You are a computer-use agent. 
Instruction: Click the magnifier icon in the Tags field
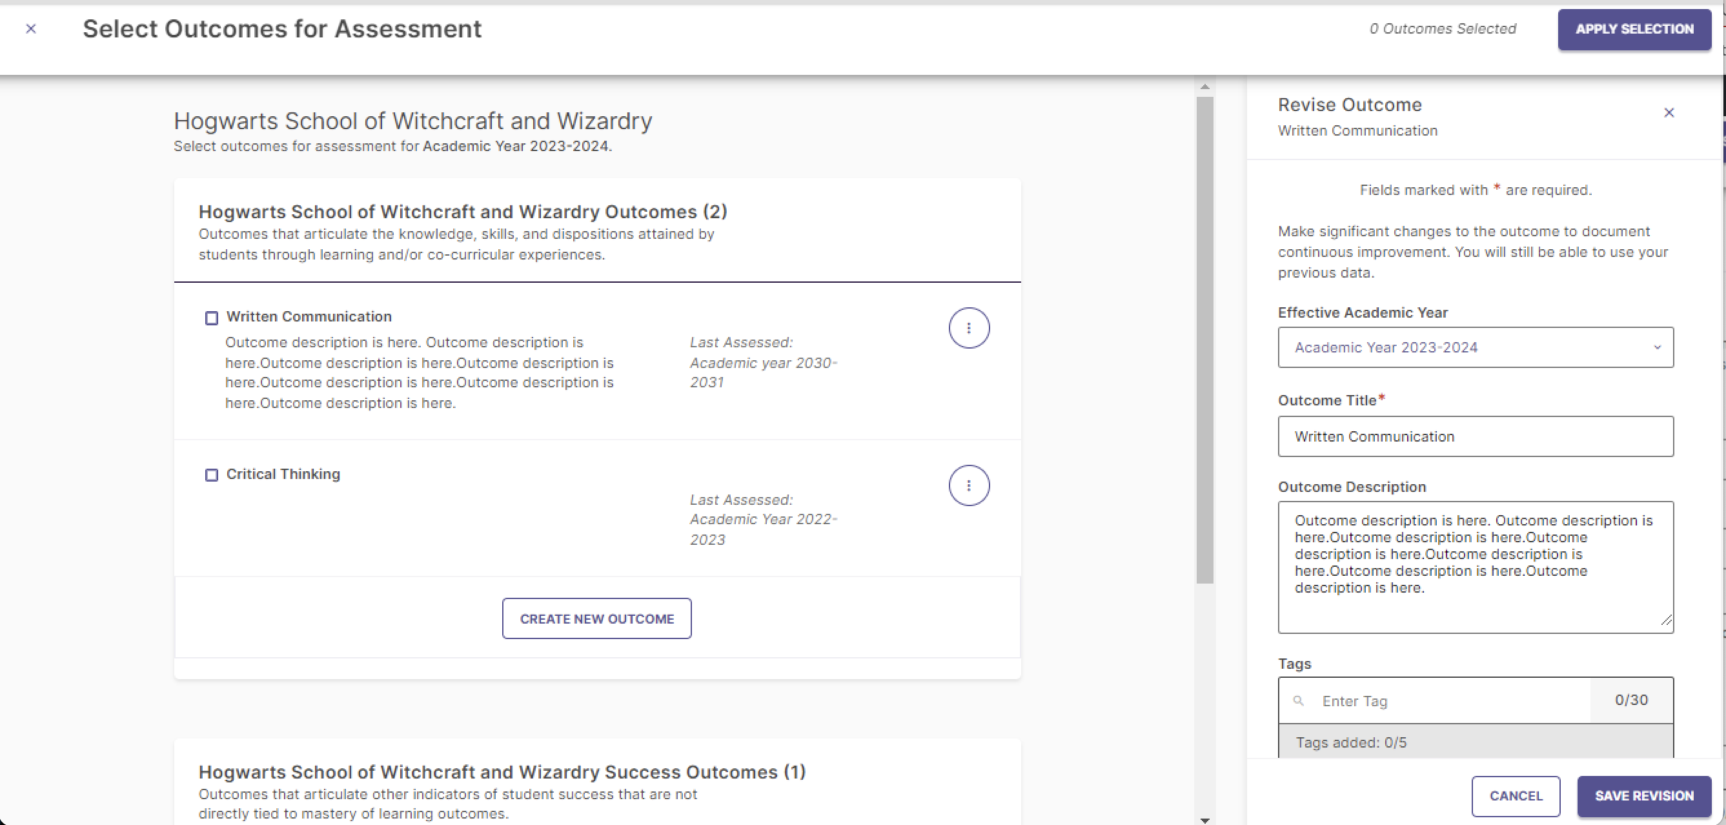pyautogui.click(x=1299, y=701)
